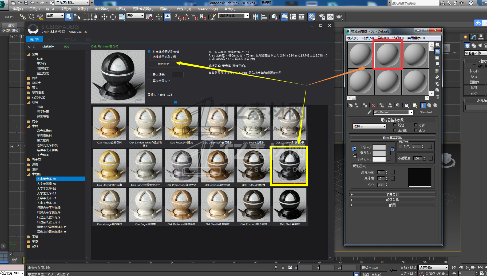Open the MAXScript(X) menu
This screenshot has height=276, width=487.
[x=208, y=9]
